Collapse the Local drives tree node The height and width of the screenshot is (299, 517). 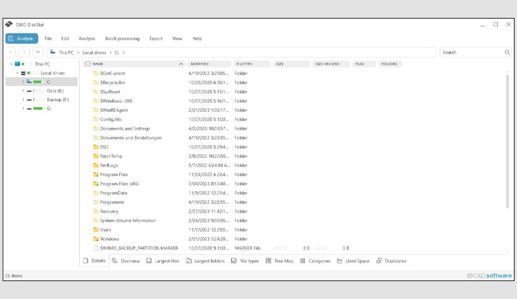(17, 73)
